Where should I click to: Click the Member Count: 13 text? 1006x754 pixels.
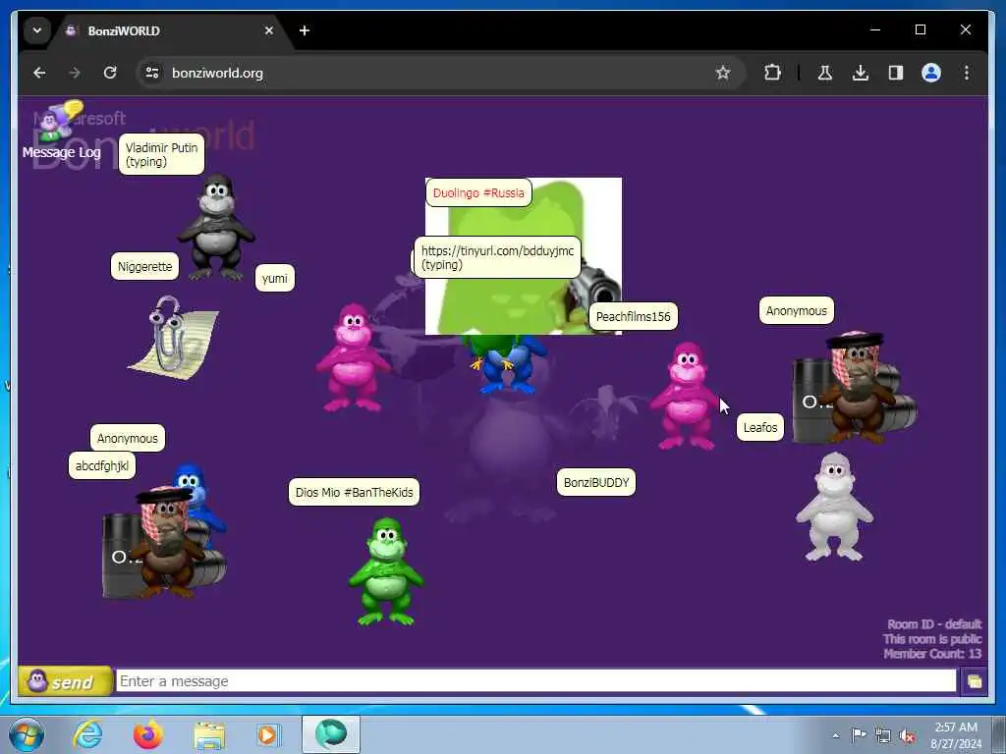click(x=932, y=654)
